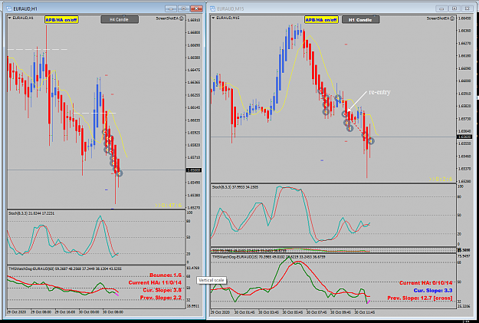Select 'Current HA: 0/10/14' label
This screenshot has width=479, height=323.
[x=426, y=283]
